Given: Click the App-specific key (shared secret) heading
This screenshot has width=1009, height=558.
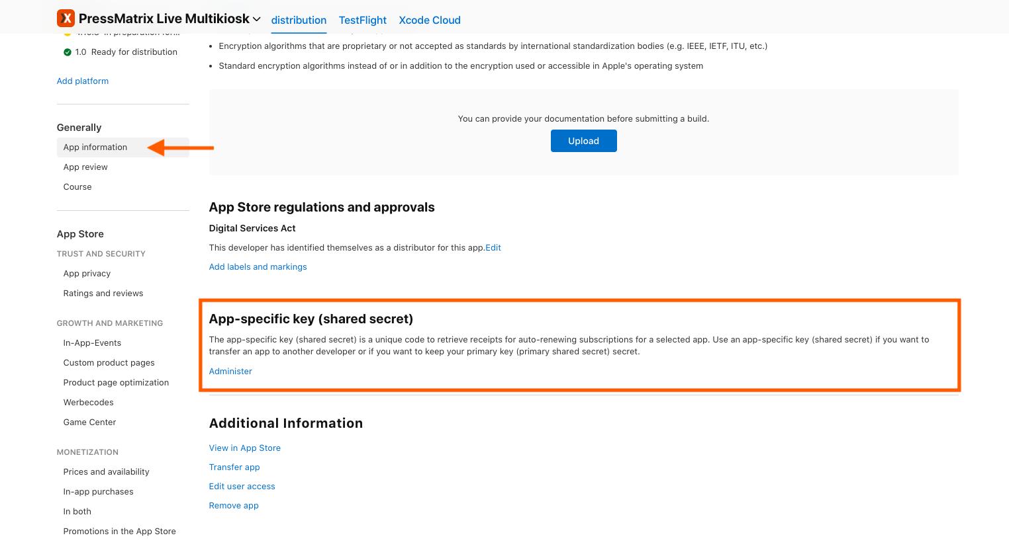Looking at the screenshot, I should tap(311, 319).
